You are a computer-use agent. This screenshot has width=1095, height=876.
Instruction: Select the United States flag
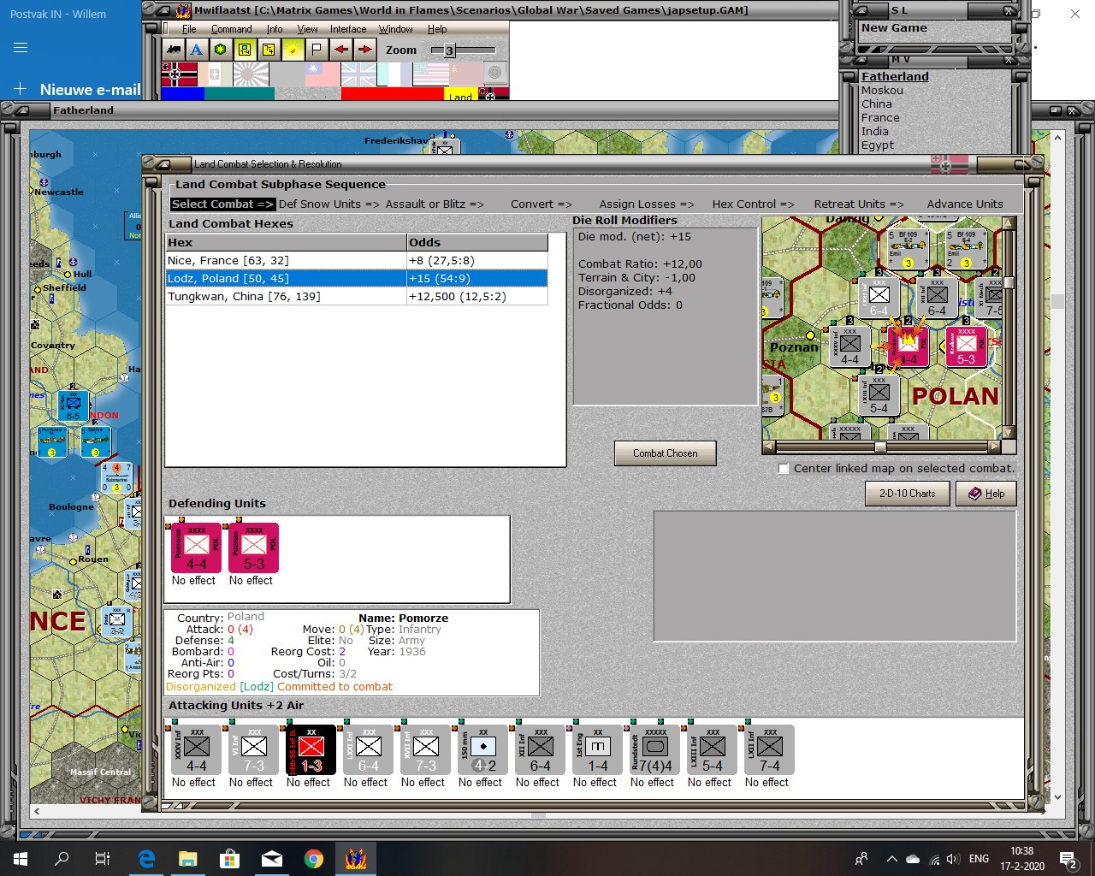[x=430, y=74]
